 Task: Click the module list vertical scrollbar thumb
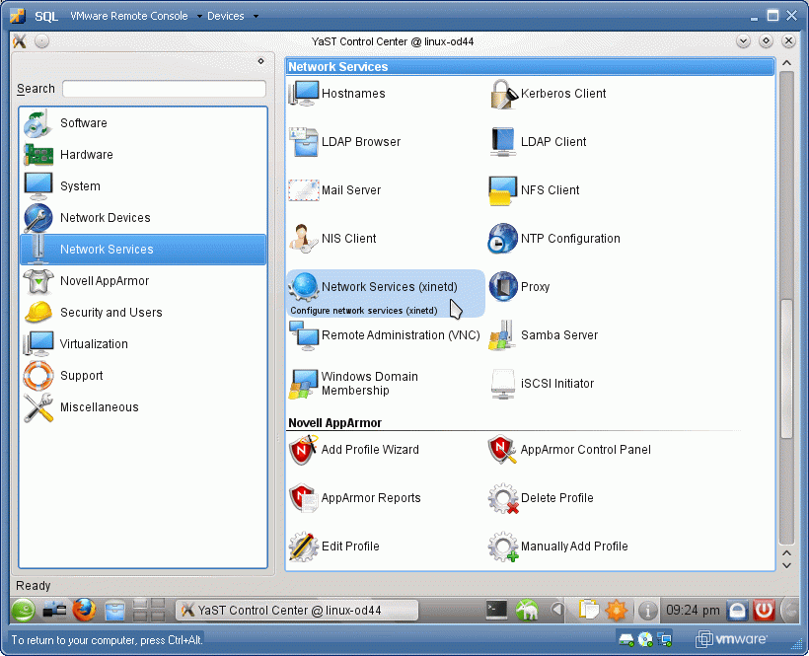(787, 369)
